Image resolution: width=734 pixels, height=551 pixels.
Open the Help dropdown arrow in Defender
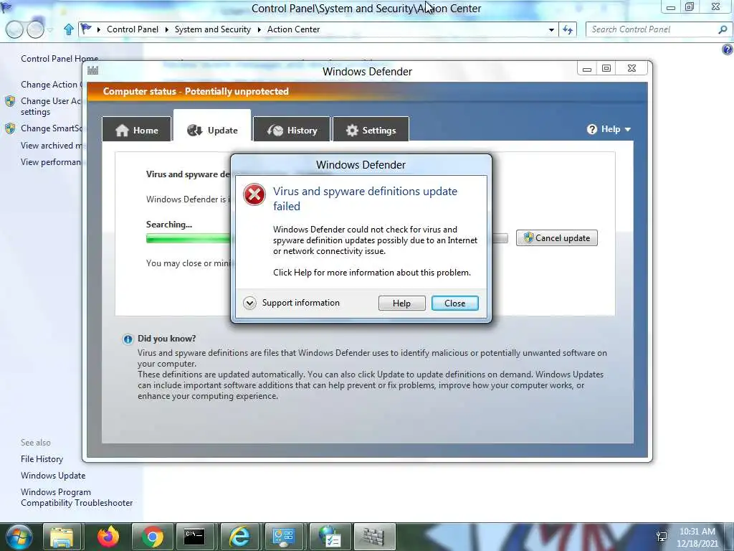coord(627,130)
